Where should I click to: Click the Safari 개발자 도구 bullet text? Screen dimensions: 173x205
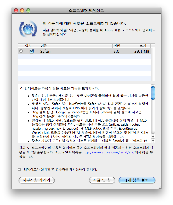(x=89, y=141)
